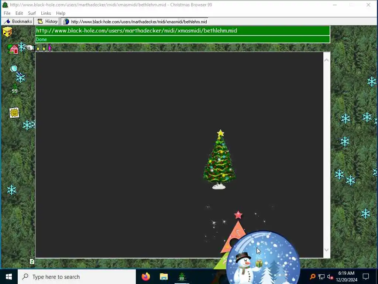Click the small green icon at bottom-left corner
378x284 pixels.
[32, 261]
